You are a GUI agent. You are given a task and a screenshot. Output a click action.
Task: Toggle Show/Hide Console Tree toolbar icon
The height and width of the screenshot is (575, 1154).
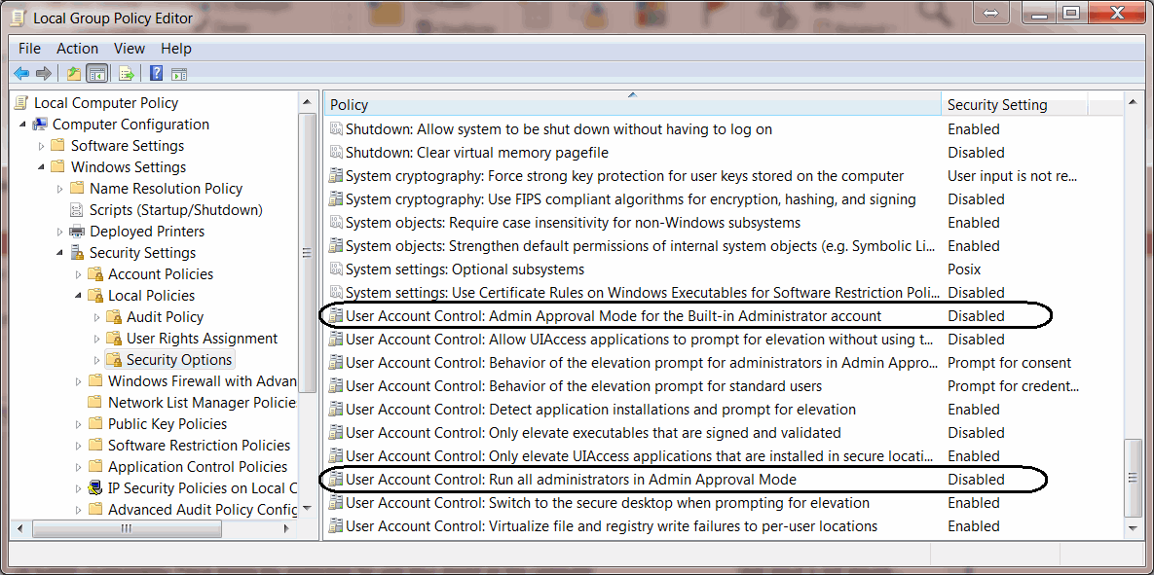pyautogui.click(x=96, y=73)
